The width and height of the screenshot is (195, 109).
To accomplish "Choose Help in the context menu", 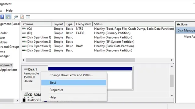I will [x=74, y=97].
